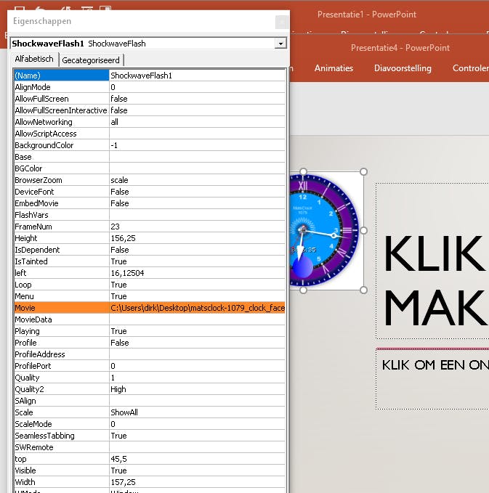Select the Quality property row
The width and height of the screenshot is (489, 493).
pos(150,378)
